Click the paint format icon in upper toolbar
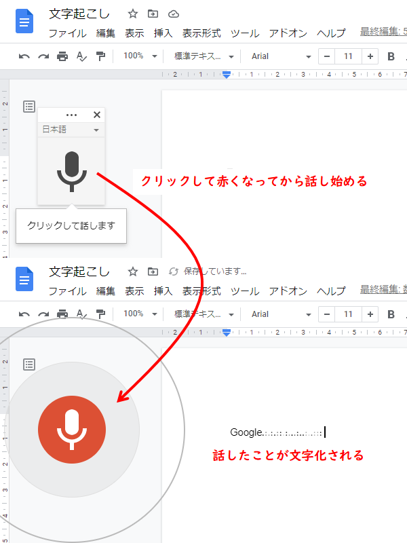407x543 pixels. [100, 56]
